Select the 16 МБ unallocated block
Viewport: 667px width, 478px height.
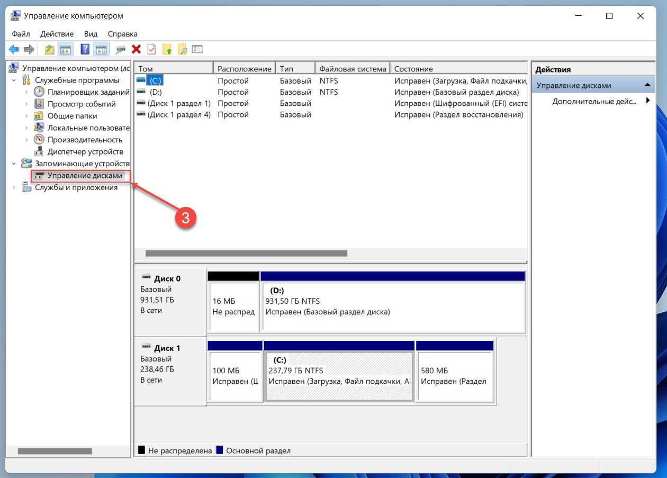click(x=233, y=307)
